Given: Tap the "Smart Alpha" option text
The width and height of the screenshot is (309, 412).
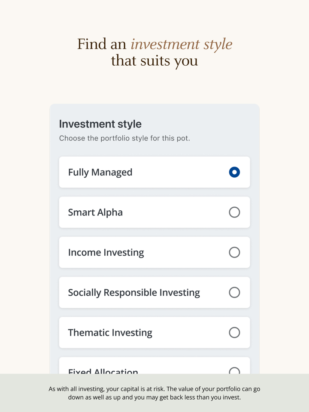Looking at the screenshot, I should [95, 212].
